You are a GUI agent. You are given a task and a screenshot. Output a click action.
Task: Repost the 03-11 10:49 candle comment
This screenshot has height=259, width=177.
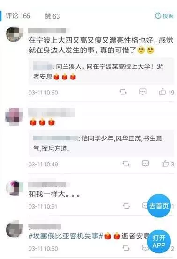(x=126, y=164)
